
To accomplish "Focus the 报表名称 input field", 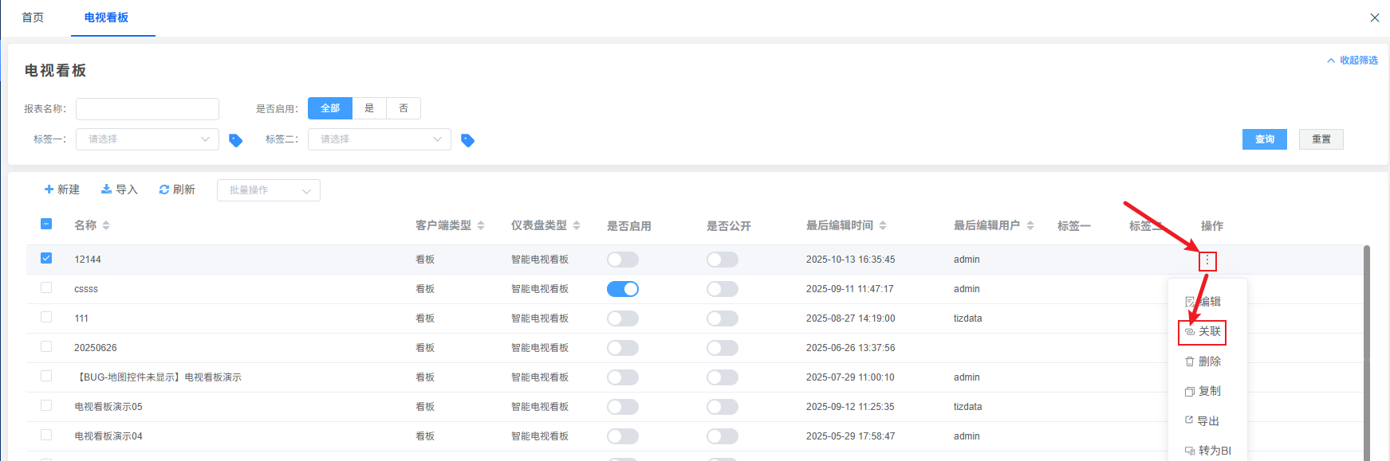I will coord(148,109).
